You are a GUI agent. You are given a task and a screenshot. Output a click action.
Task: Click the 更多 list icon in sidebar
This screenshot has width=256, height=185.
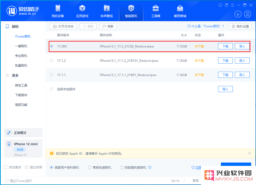7,76
